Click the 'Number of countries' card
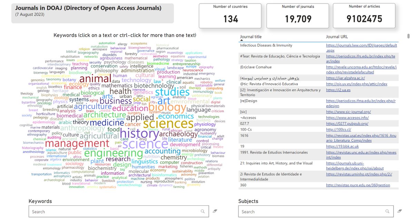The height and width of the screenshot is (222, 414). click(230, 16)
